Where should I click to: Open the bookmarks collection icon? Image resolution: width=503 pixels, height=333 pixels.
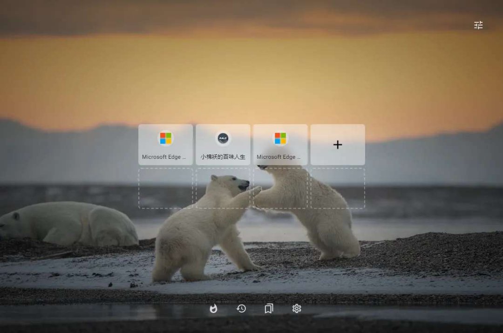coord(269,308)
